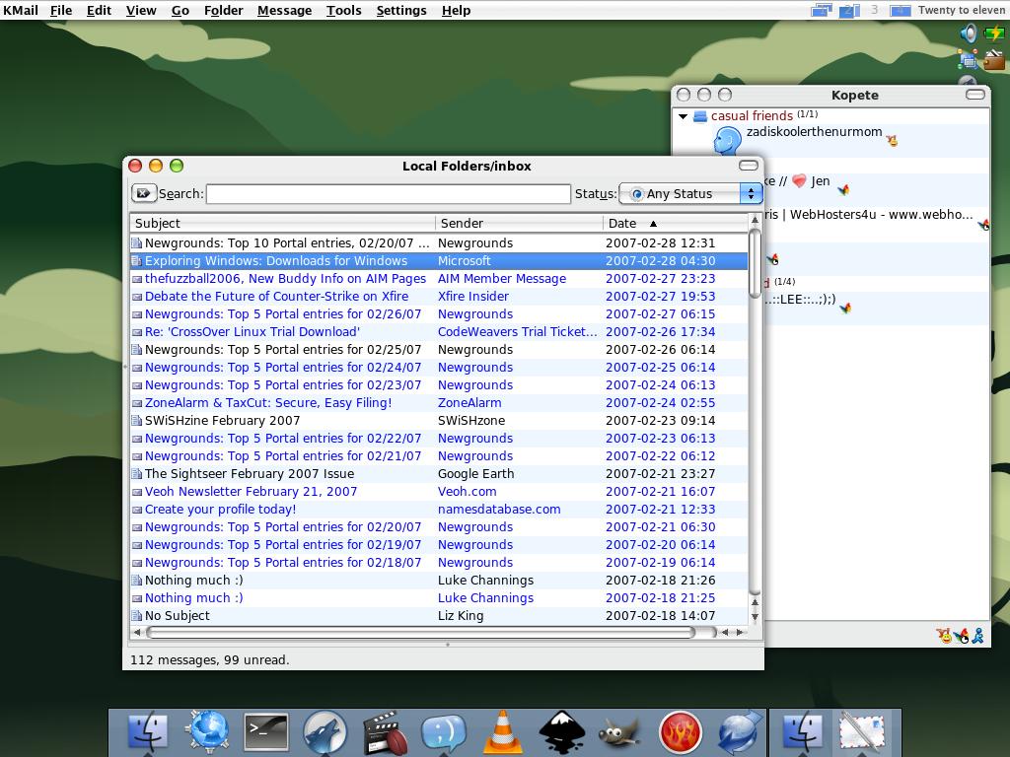Open the Go menu
Viewport: 1010px width, 757px height.
pyautogui.click(x=180, y=10)
